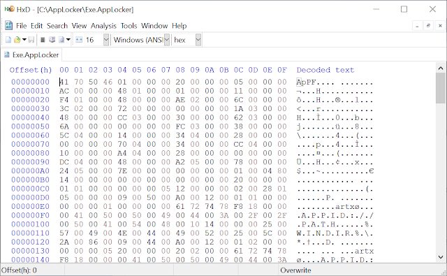447x276 pixels.
Task: Click offset label 00000000
Action: (x=30, y=82)
